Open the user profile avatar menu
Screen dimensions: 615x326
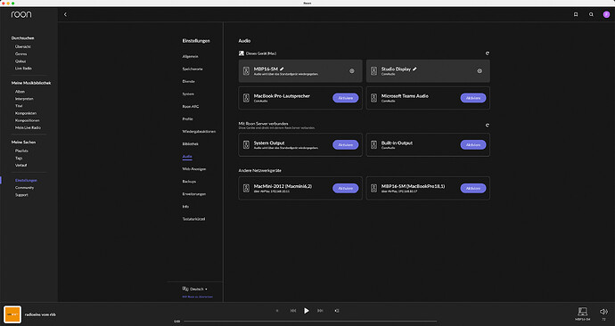[606, 14]
